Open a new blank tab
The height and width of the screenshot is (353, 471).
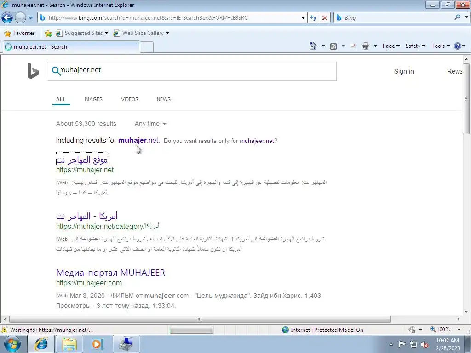147,47
